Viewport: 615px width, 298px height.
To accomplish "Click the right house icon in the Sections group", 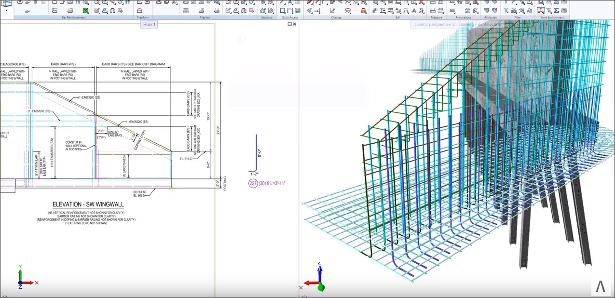I will tap(271, 11).
